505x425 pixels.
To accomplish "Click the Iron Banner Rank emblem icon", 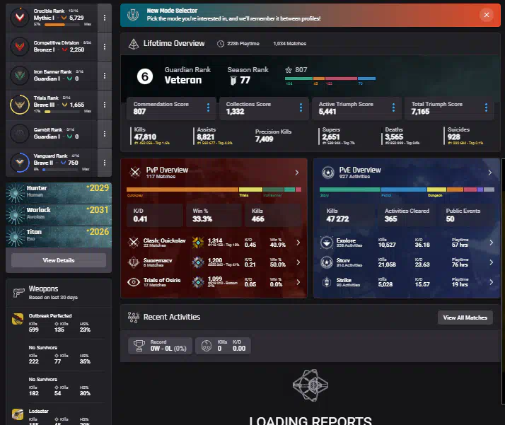I will (20, 76).
